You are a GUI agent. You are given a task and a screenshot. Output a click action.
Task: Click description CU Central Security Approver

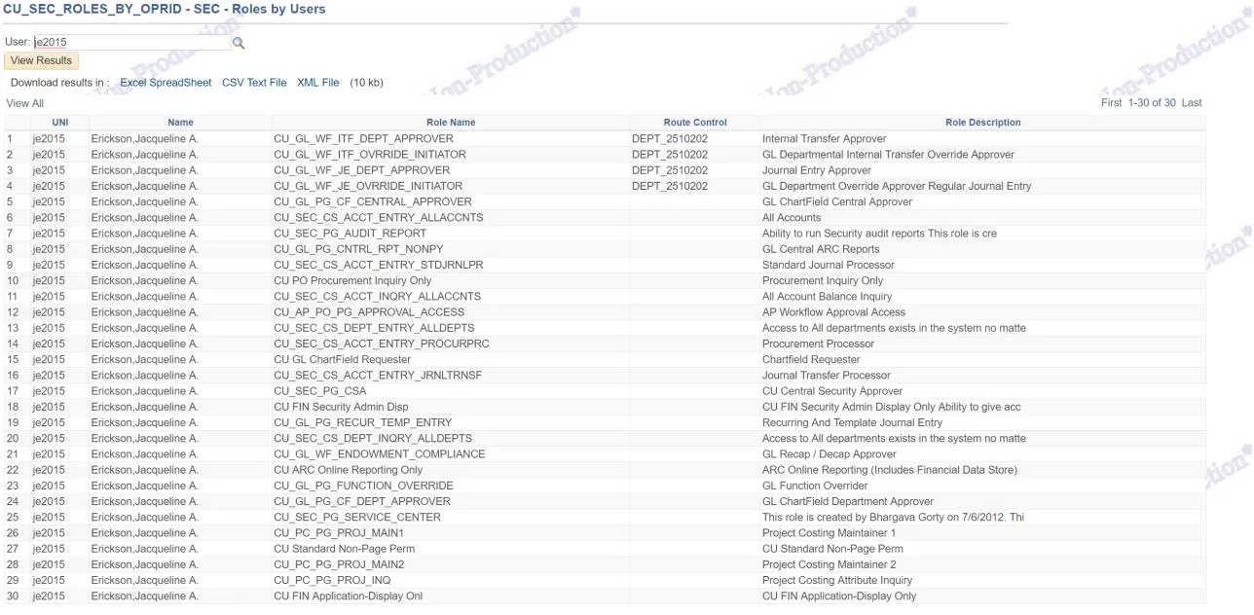pyautogui.click(x=832, y=391)
